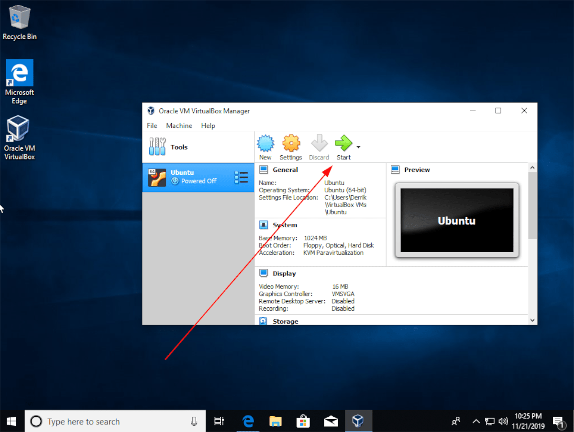Click the Preview panel icon
The height and width of the screenshot is (432, 574).
[396, 169]
